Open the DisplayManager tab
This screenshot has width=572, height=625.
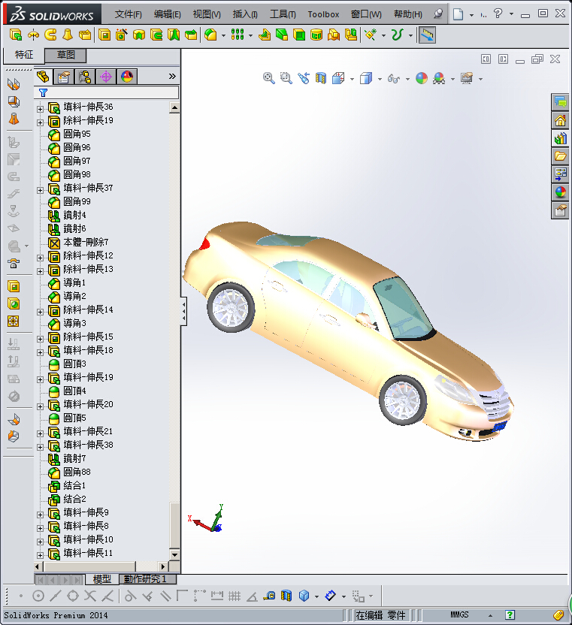pyautogui.click(x=127, y=77)
